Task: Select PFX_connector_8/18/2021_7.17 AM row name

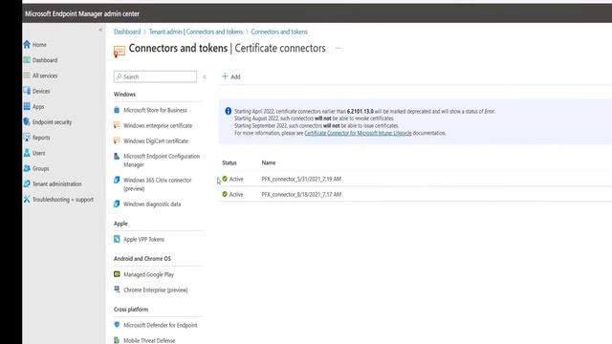Action: click(301, 194)
